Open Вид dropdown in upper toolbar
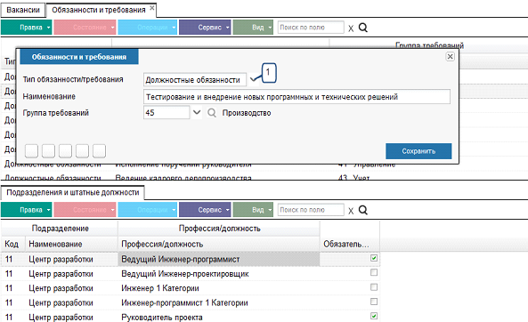This screenshot has width=528, height=322. (x=253, y=28)
